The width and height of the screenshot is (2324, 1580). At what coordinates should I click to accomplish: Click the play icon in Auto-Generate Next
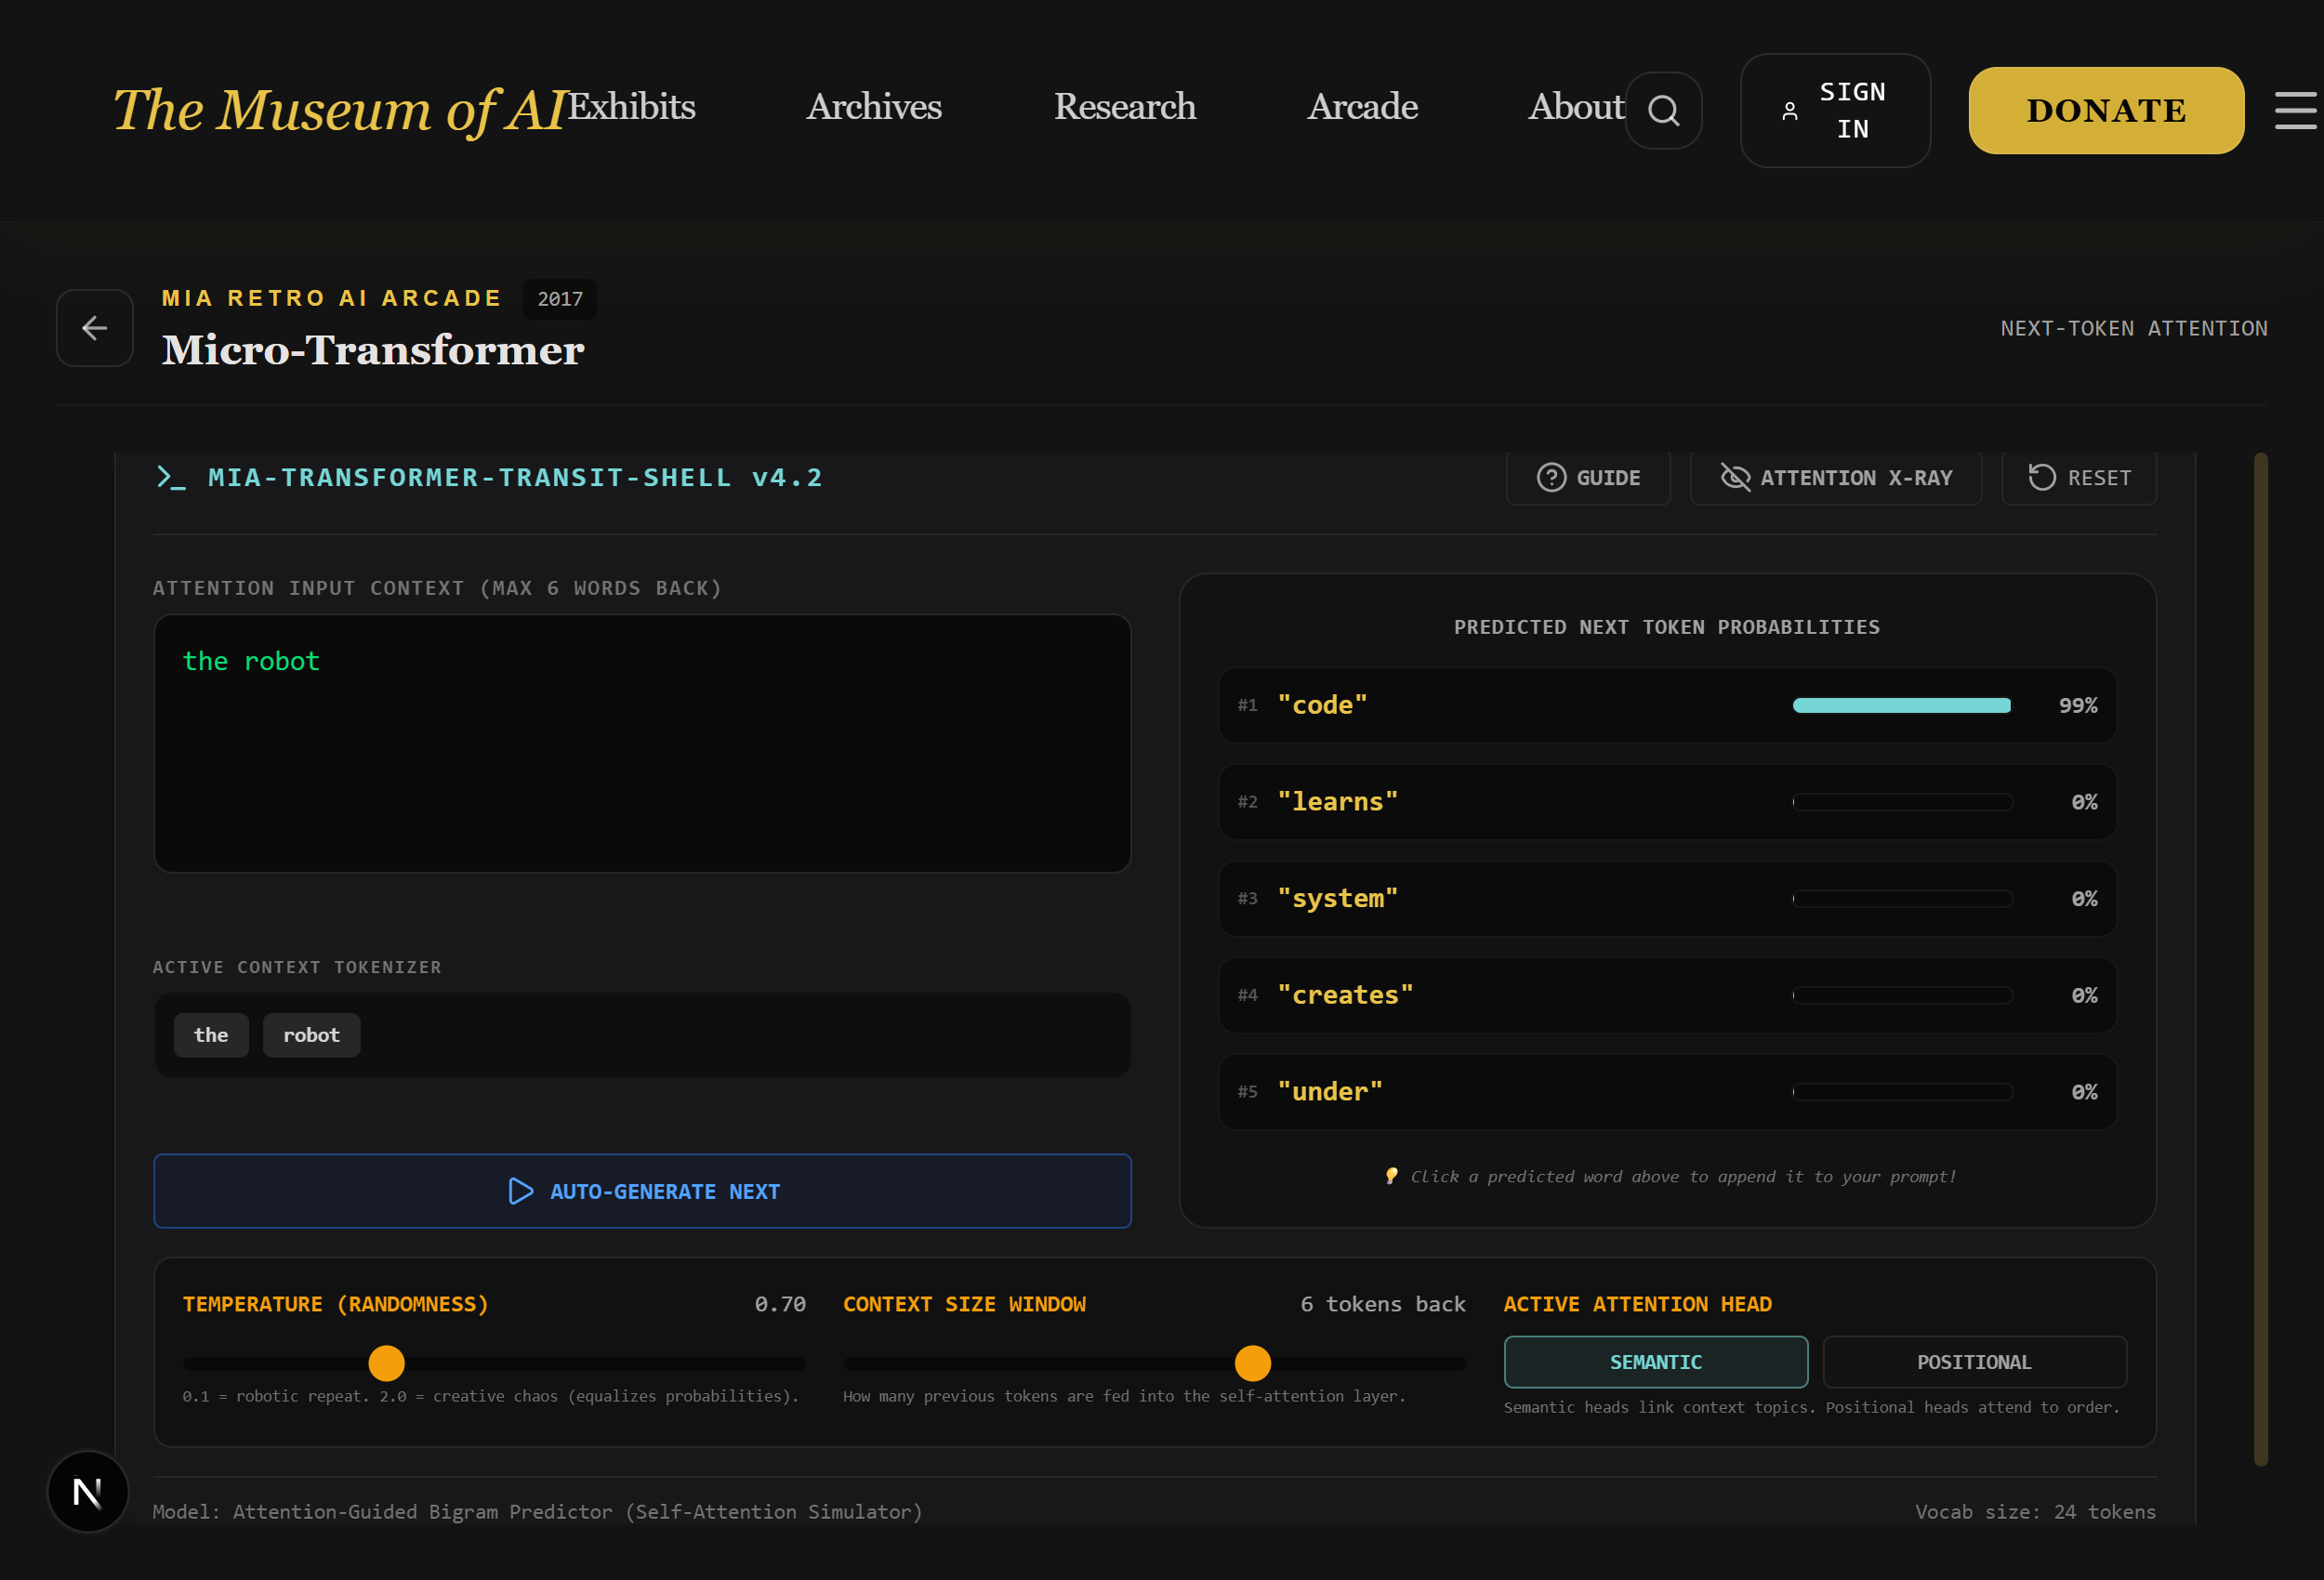(x=521, y=1191)
